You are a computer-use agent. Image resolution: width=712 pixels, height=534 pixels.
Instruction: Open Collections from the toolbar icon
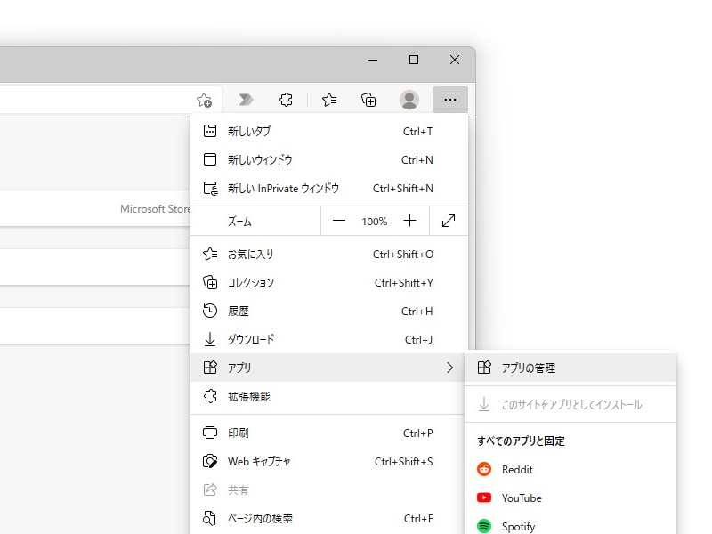point(368,100)
